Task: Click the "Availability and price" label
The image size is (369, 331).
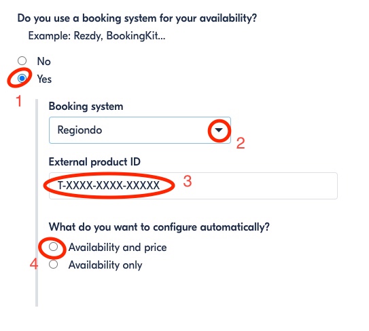Action: pyautogui.click(x=118, y=248)
